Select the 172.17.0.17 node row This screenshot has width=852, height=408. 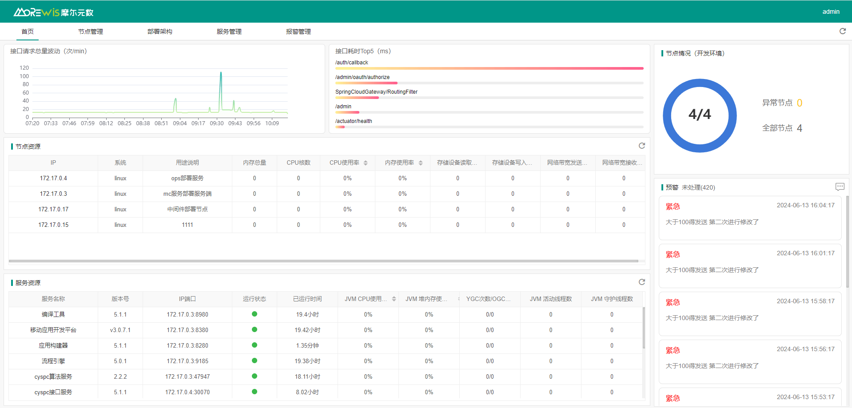[53, 209]
